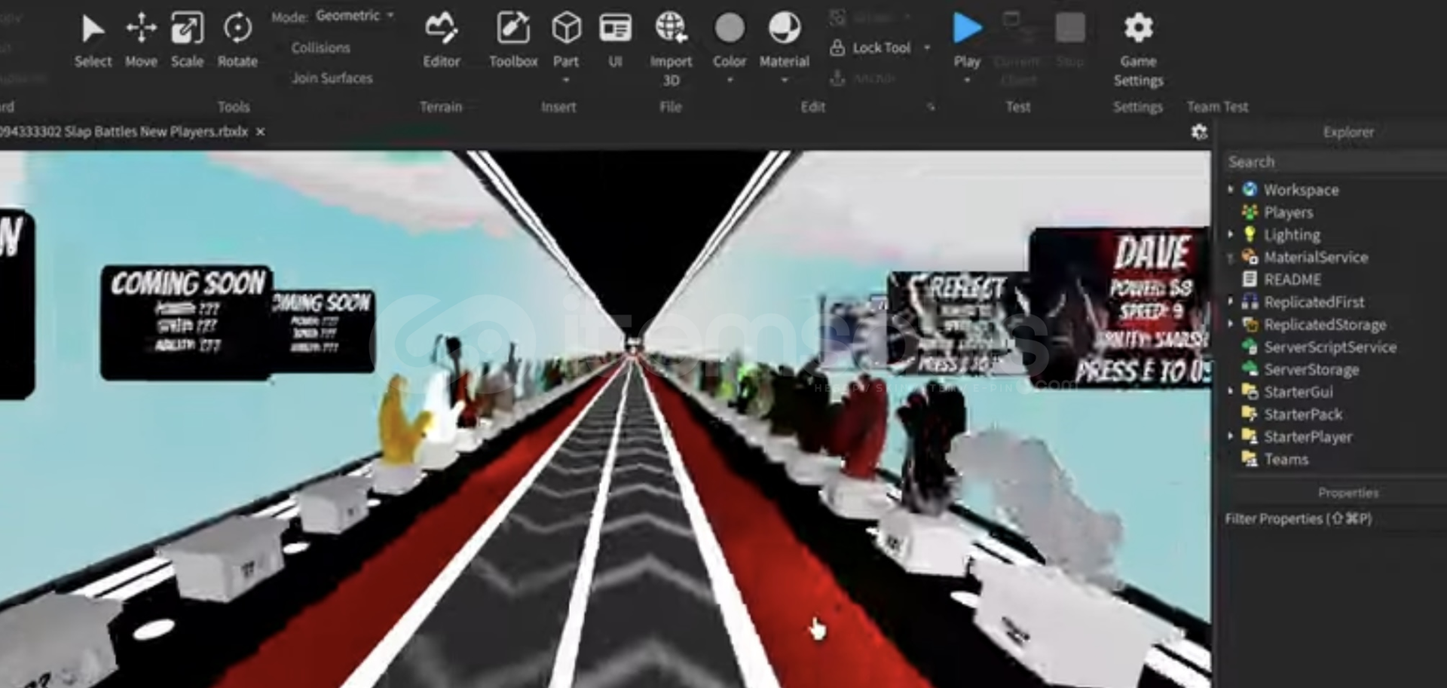The image size is (1447, 688).
Task: Activate the Move tool
Action: pyautogui.click(x=141, y=41)
